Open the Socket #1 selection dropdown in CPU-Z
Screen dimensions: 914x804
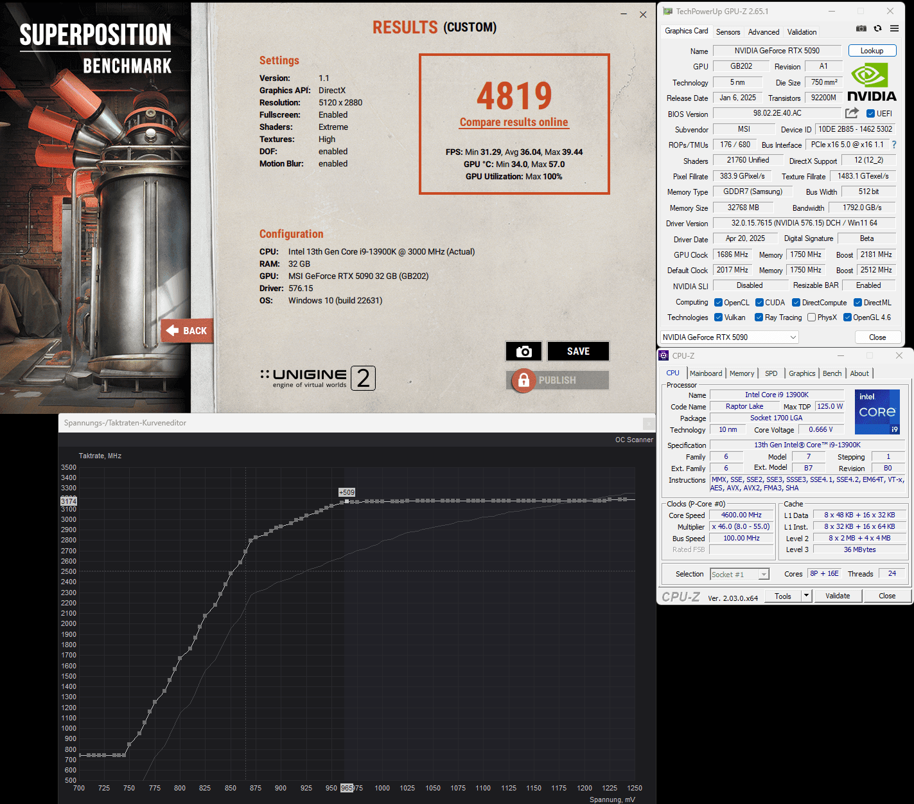739,575
